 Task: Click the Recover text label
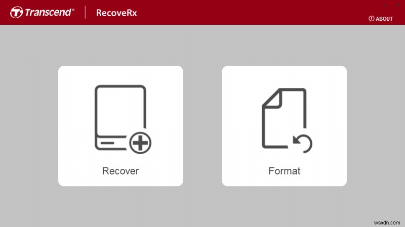(120, 171)
